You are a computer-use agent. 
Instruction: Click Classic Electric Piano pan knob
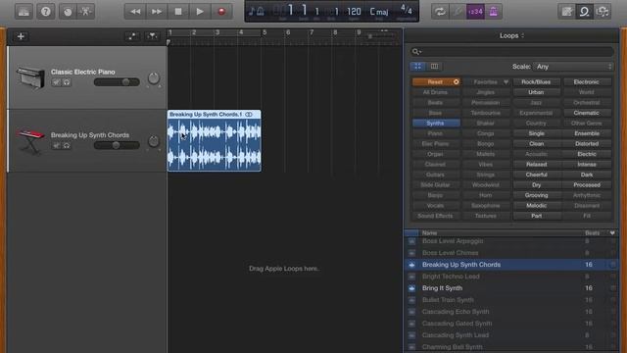[154, 78]
